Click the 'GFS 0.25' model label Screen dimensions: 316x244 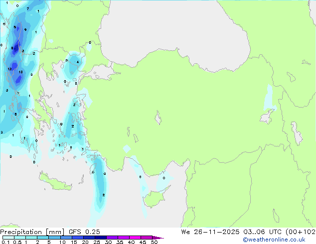84,232
